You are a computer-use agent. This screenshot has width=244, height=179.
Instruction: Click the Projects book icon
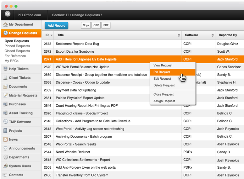pos(5,131)
